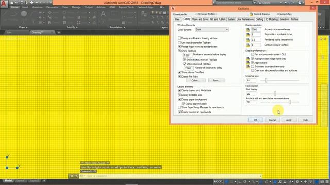Click the Colors... button

195,80
